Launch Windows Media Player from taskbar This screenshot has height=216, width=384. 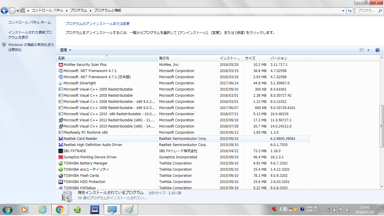pos(25,209)
